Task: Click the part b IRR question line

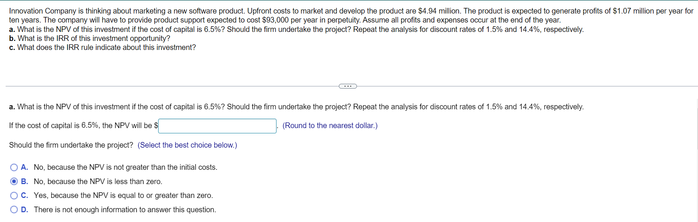Action: point(89,38)
